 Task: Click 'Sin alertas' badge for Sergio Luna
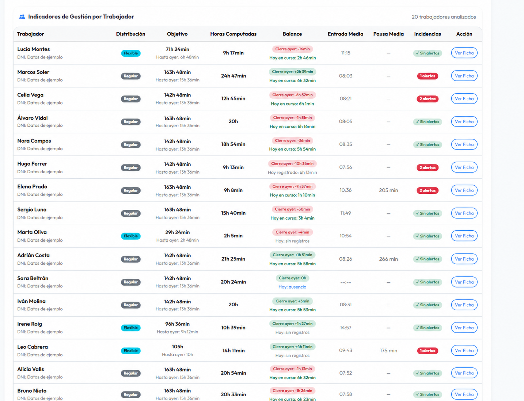[428, 213]
